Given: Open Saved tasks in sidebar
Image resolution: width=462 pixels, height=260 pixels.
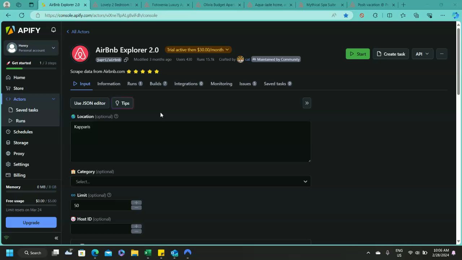Looking at the screenshot, I should coord(27,110).
